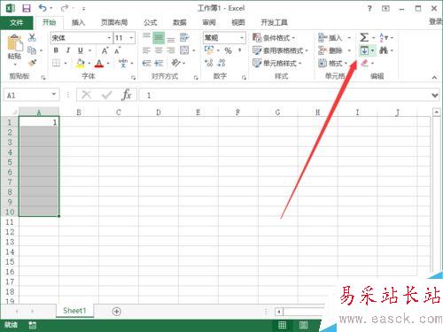Screen dimensions: 443x332
Task: Apply yellow fill color bucket
Action: tap(81, 63)
